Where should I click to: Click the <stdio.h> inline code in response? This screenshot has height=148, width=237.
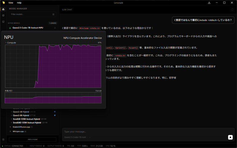120,56
